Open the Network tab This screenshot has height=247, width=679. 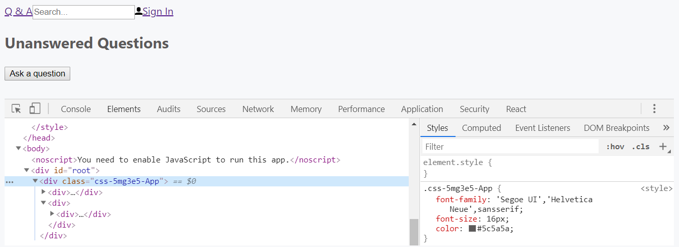[x=258, y=109]
